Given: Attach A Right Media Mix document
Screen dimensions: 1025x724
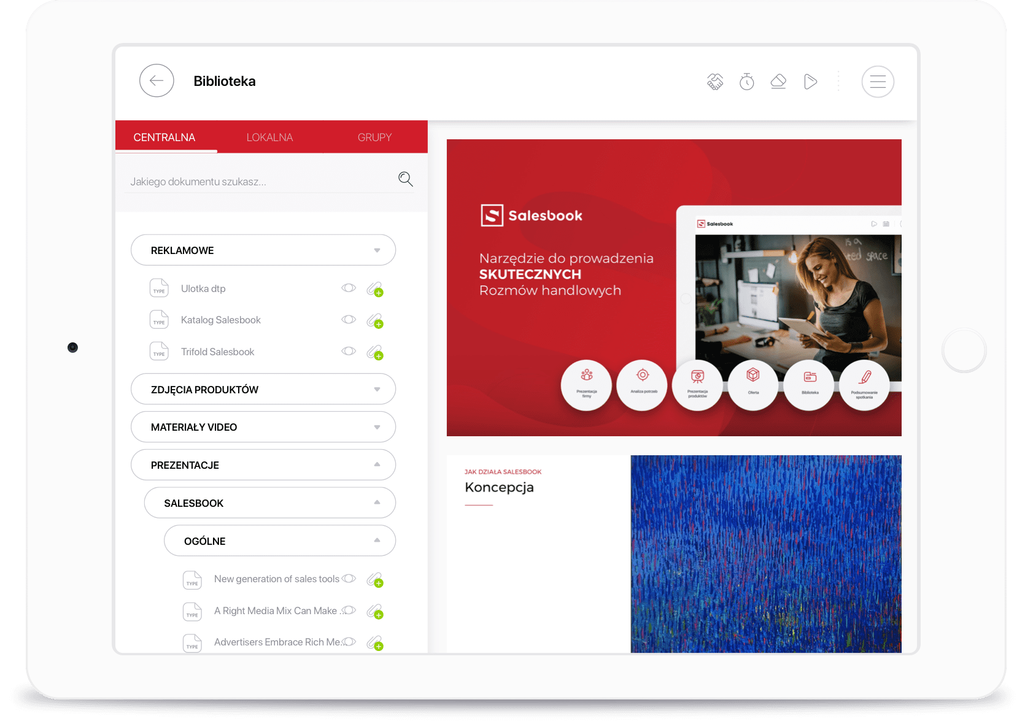Looking at the screenshot, I should pyautogui.click(x=375, y=611).
